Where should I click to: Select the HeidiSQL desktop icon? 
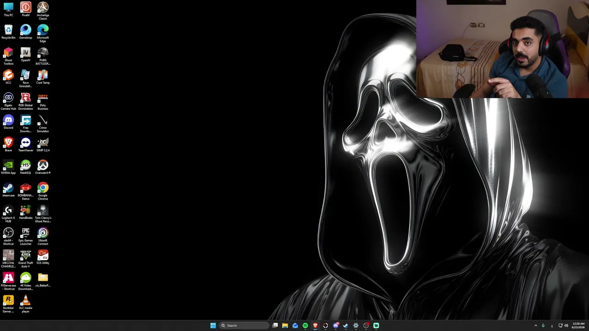click(x=25, y=167)
